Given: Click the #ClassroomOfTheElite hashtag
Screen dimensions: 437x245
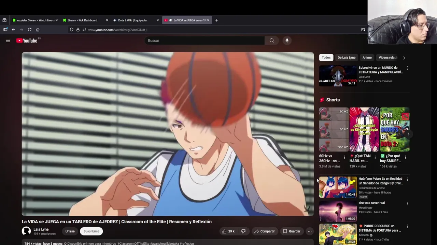Looking at the screenshot, I should click(133, 244).
